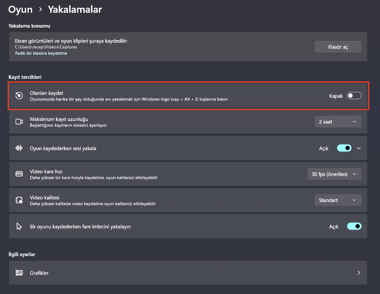This screenshot has width=380, height=294.
Task: Expand the audio capture settings chevron
Action: (x=359, y=148)
